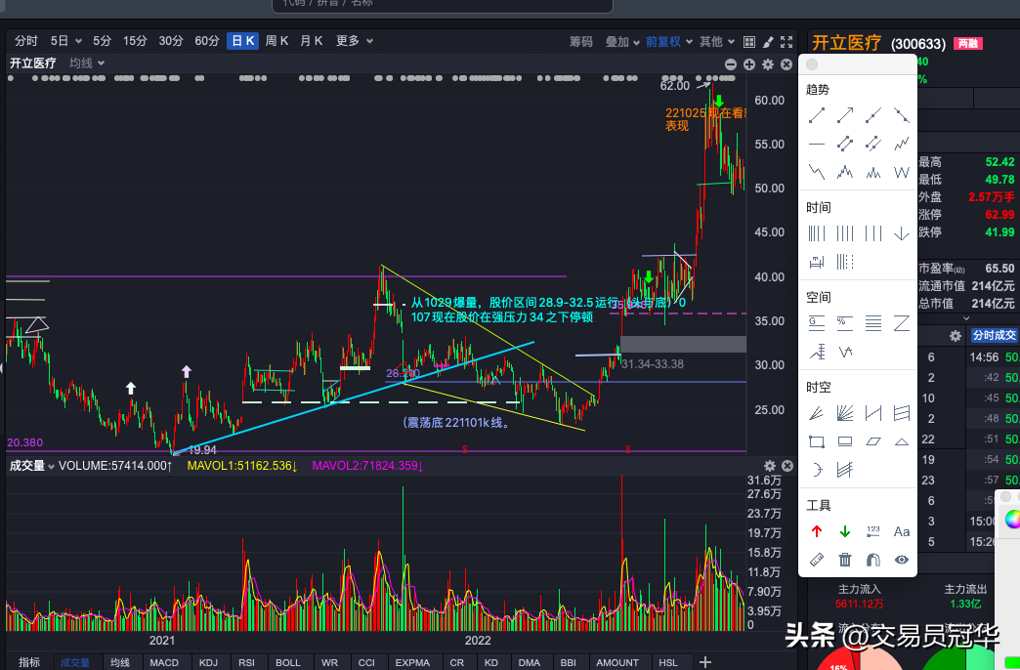The height and width of the screenshot is (670, 1020).
Task: Close the drawing tools palette
Action: (x=812, y=64)
